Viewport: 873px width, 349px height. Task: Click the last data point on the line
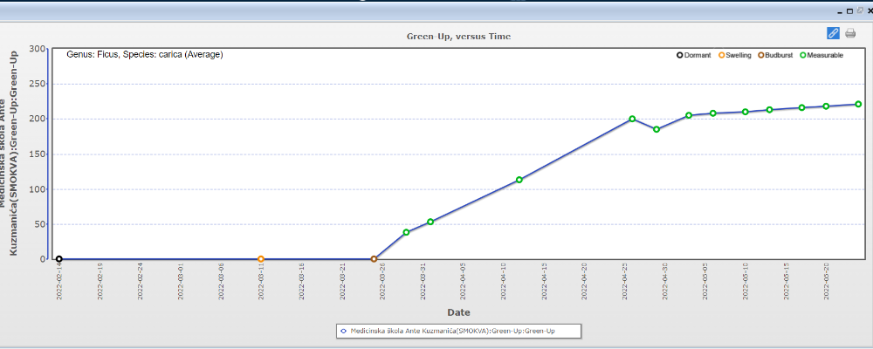(858, 104)
